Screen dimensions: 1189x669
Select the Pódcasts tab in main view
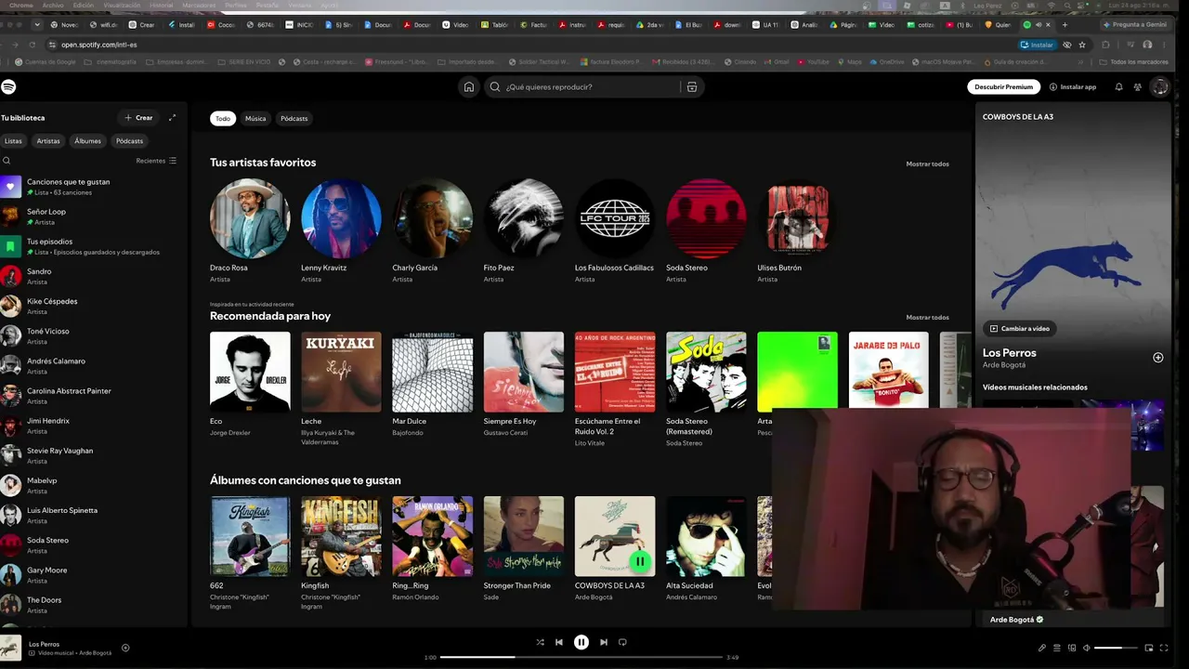(x=294, y=118)
